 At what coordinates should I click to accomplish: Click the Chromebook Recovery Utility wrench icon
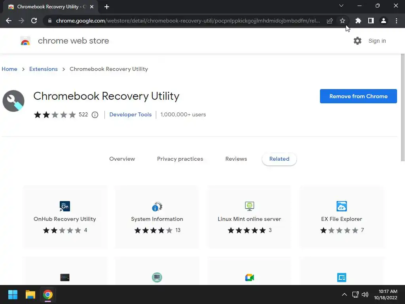13,101
